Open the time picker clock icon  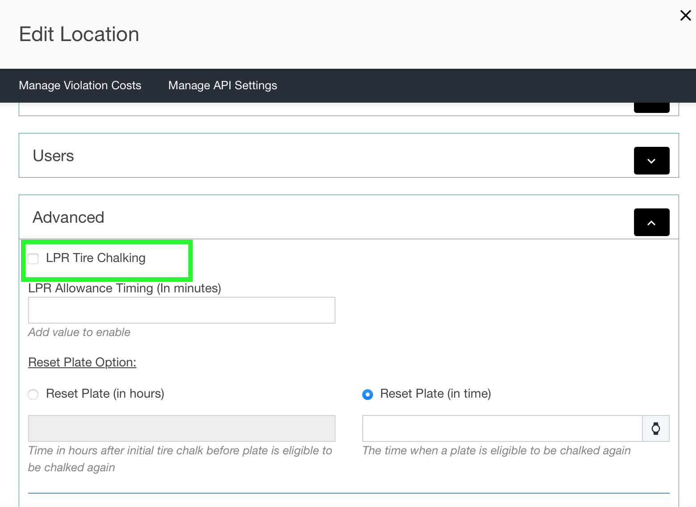point(656,429)
